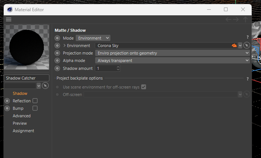The width and height of the screenshot is (261, 158).
Task: Click the back navigation arrow
Action: (x=228, y=19)
